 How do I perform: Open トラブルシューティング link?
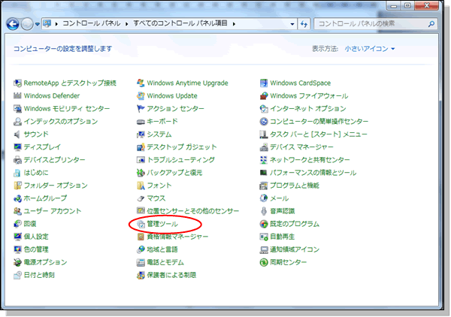(181, 160)
